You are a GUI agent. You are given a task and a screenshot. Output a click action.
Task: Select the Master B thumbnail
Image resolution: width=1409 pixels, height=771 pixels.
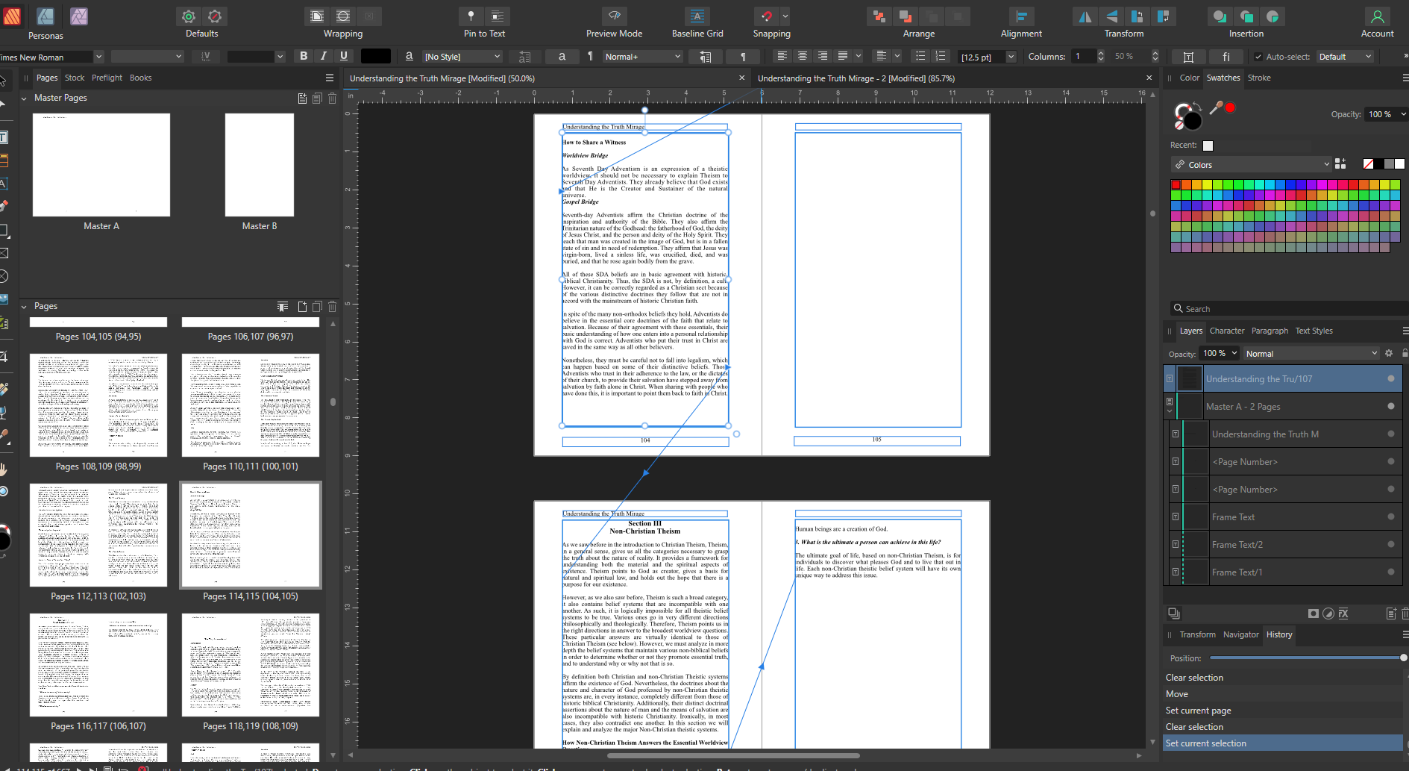pyautogui.click(x=260, y=165)
